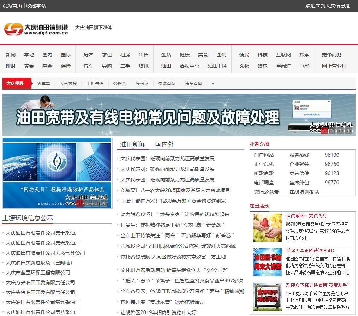Click 收藏本站 in the top bar
Screen dimensions: 358x316
click(36, 6)
